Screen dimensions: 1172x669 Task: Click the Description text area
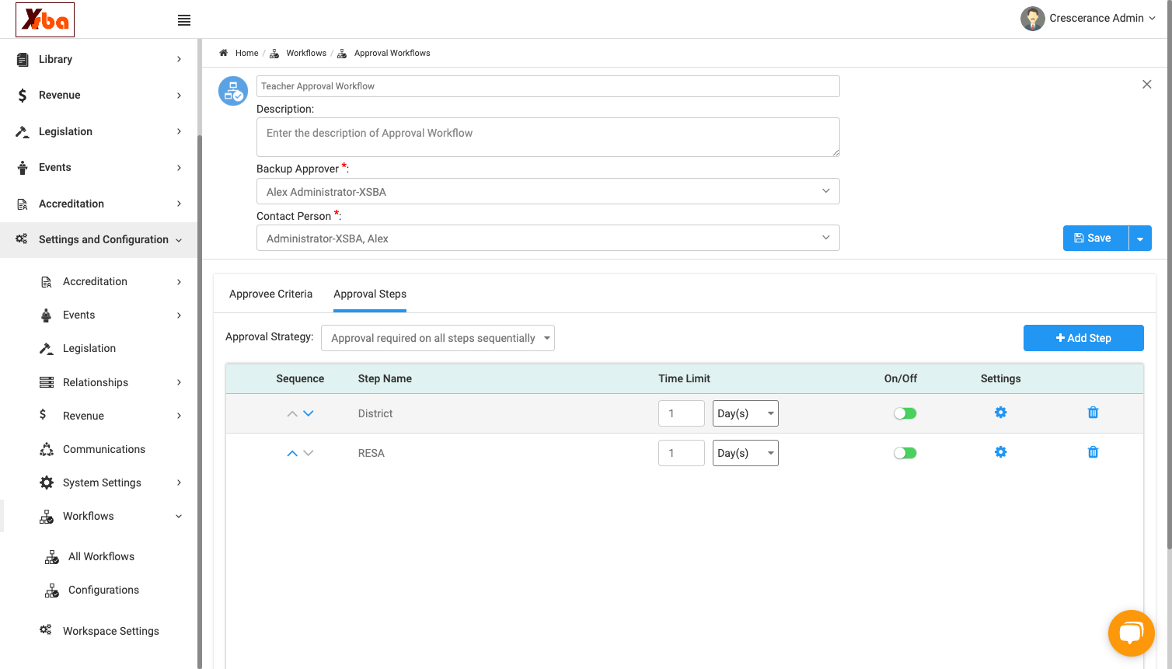[548, 137]
